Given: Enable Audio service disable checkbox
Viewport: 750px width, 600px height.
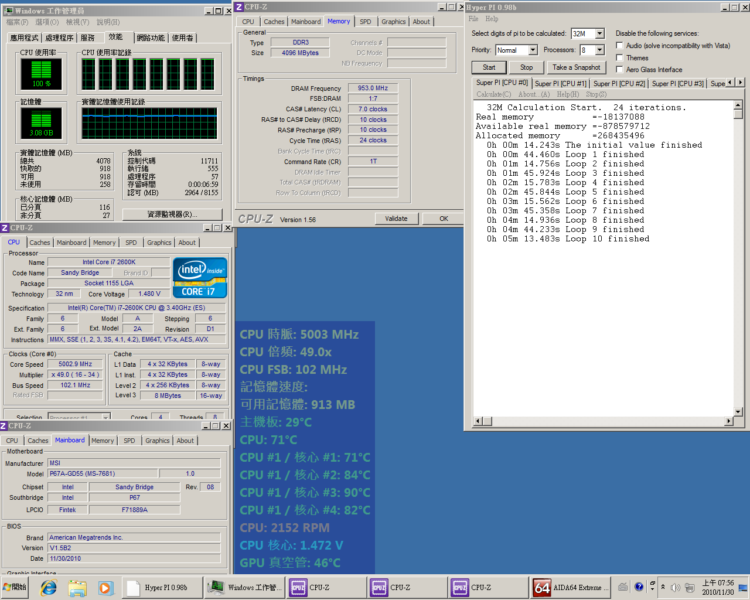Looking at the screenshot, I should [x=619, y=46].
